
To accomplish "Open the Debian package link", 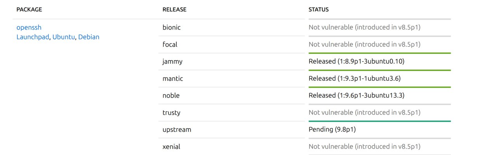I will pos(89,37).
